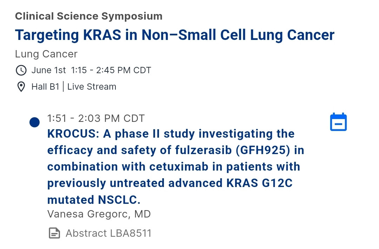Click the word KROCUS in presentation title

73,134
